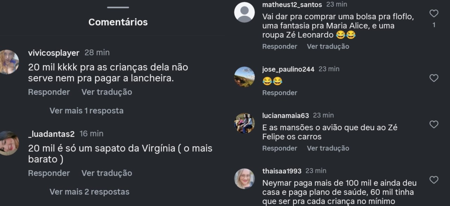The width and height of the screenshot is (450, 206).
Task: Open the matheus12_santos username link
Action: (292, 5)
